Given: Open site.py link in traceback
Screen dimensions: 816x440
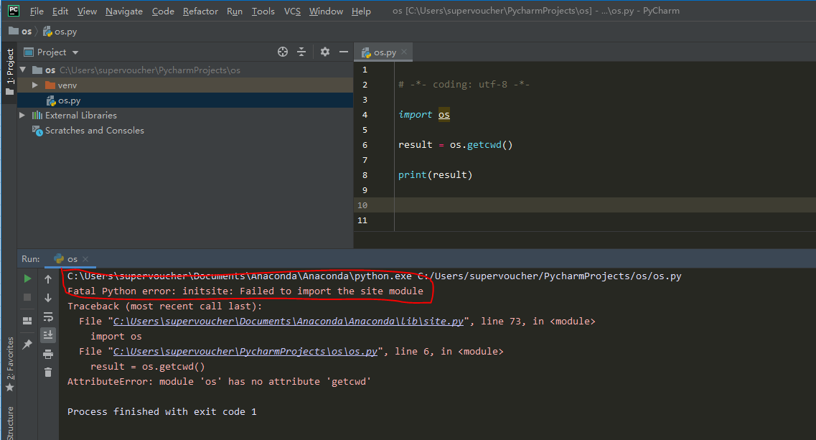Looking at the screenshot, I should (288, 322).
